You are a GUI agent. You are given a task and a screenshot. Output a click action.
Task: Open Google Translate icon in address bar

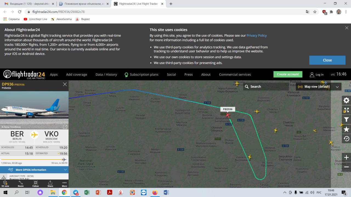click(x=308, y=12)
